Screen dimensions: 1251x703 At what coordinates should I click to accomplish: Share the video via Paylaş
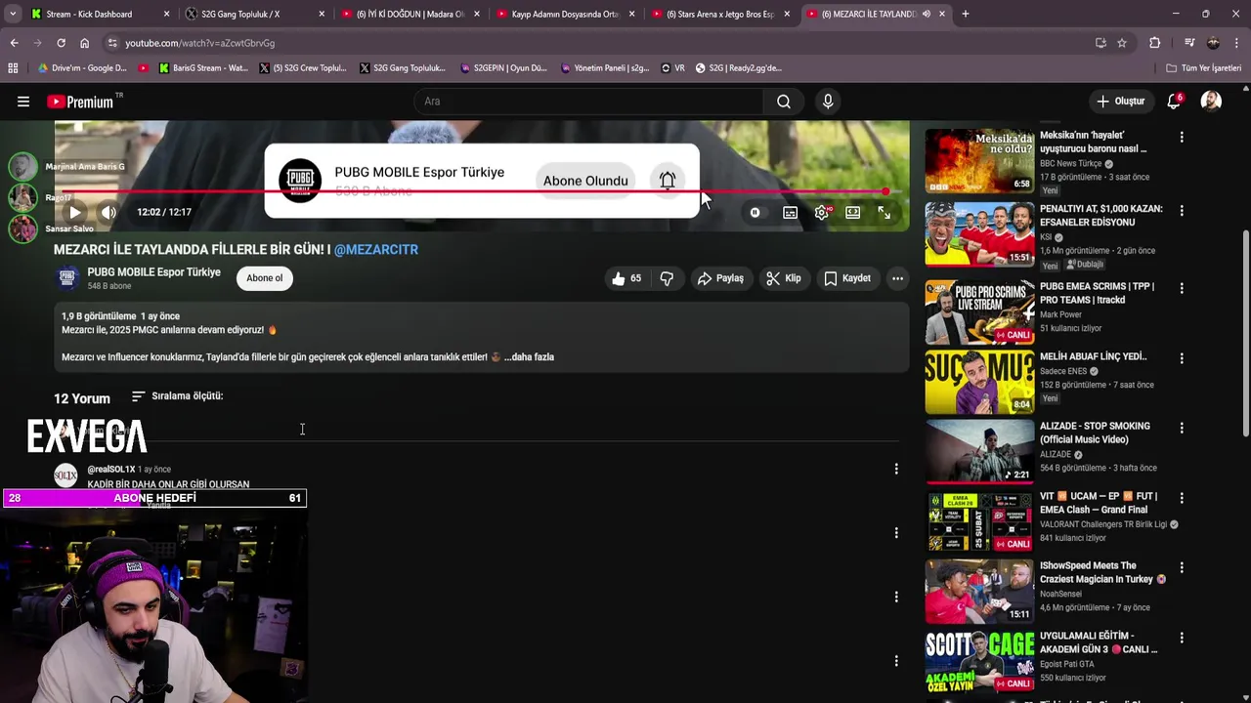pos(720,278)
